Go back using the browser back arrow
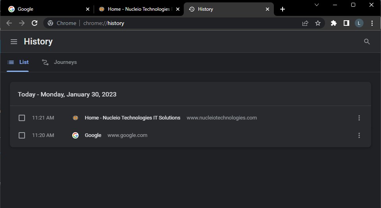This screenshot has height=208, width=381. point(9,23)
